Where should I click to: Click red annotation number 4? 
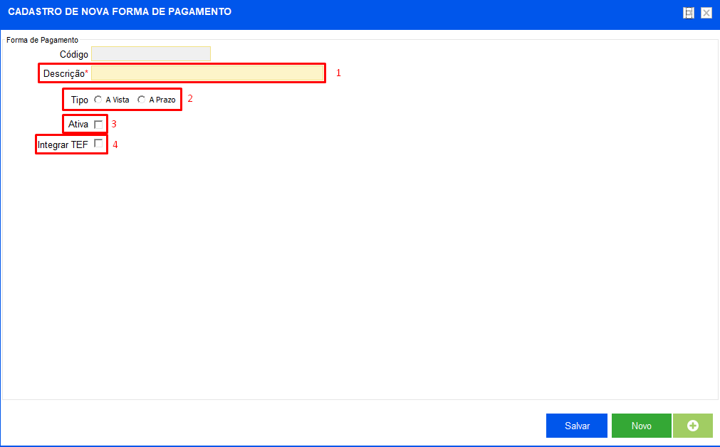[x=115, y=144]
